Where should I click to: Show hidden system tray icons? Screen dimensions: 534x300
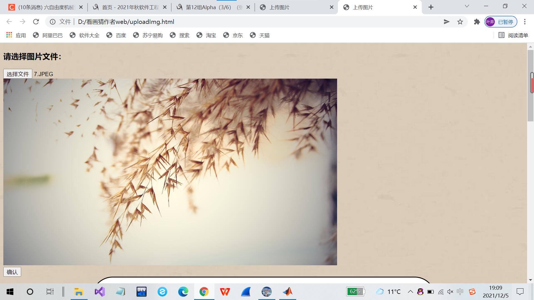[x=410, y=291]
